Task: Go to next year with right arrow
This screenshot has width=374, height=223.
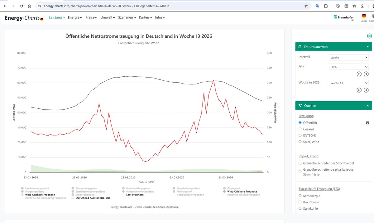Action: pyautogui.click(x=366, y=74)
